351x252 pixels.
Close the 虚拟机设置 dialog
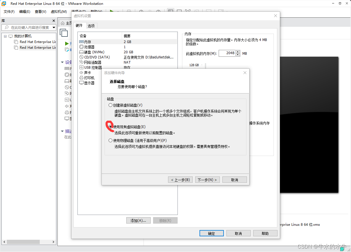275,16
